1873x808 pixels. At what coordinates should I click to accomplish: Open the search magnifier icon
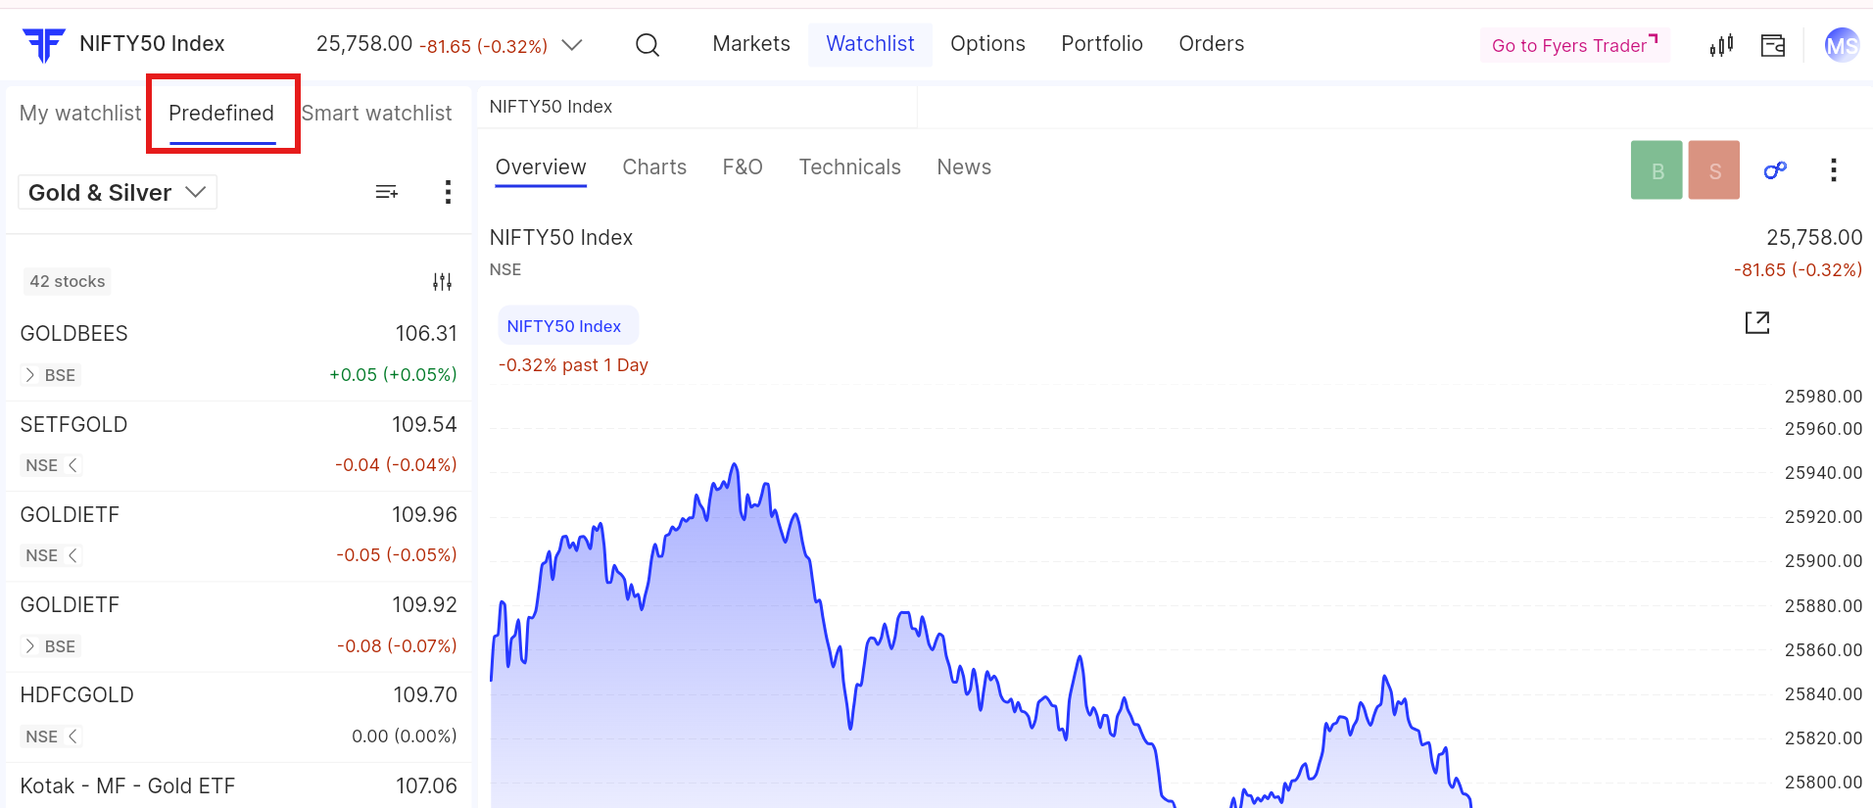(647, 45)
